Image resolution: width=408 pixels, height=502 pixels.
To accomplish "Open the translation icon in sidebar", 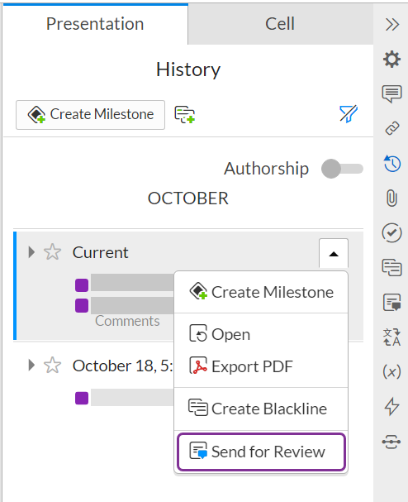I will point(391,337).
